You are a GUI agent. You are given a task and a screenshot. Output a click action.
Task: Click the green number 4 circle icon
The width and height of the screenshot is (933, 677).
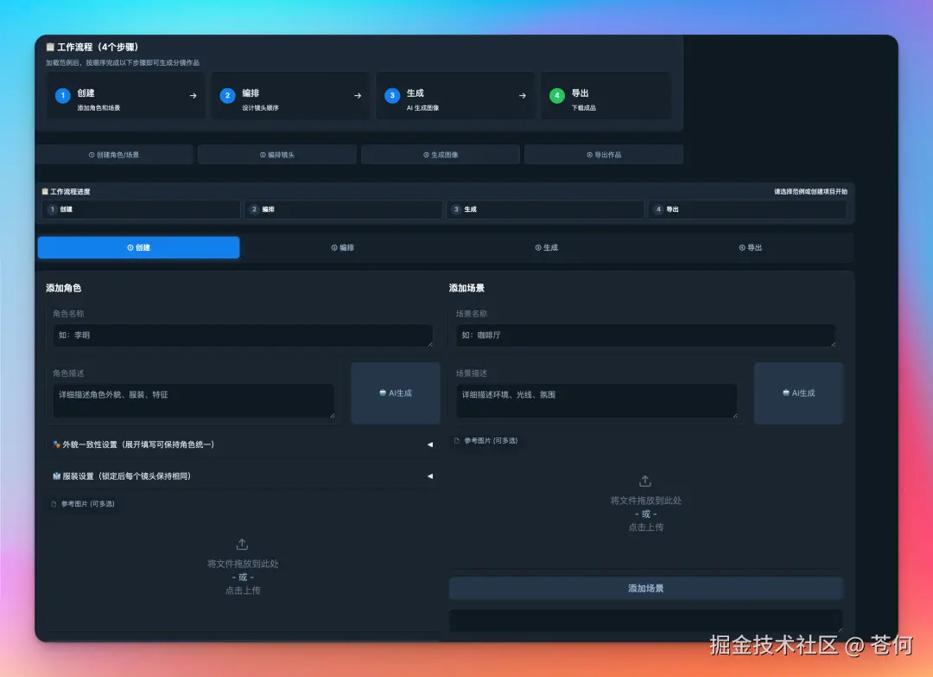click(x=557, y=95)
